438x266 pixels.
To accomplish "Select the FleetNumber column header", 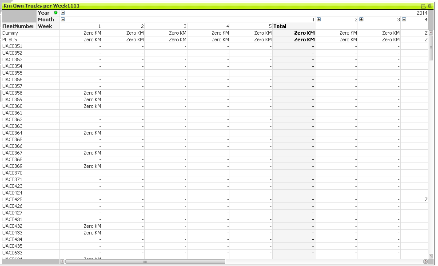I will coord(18,26).
